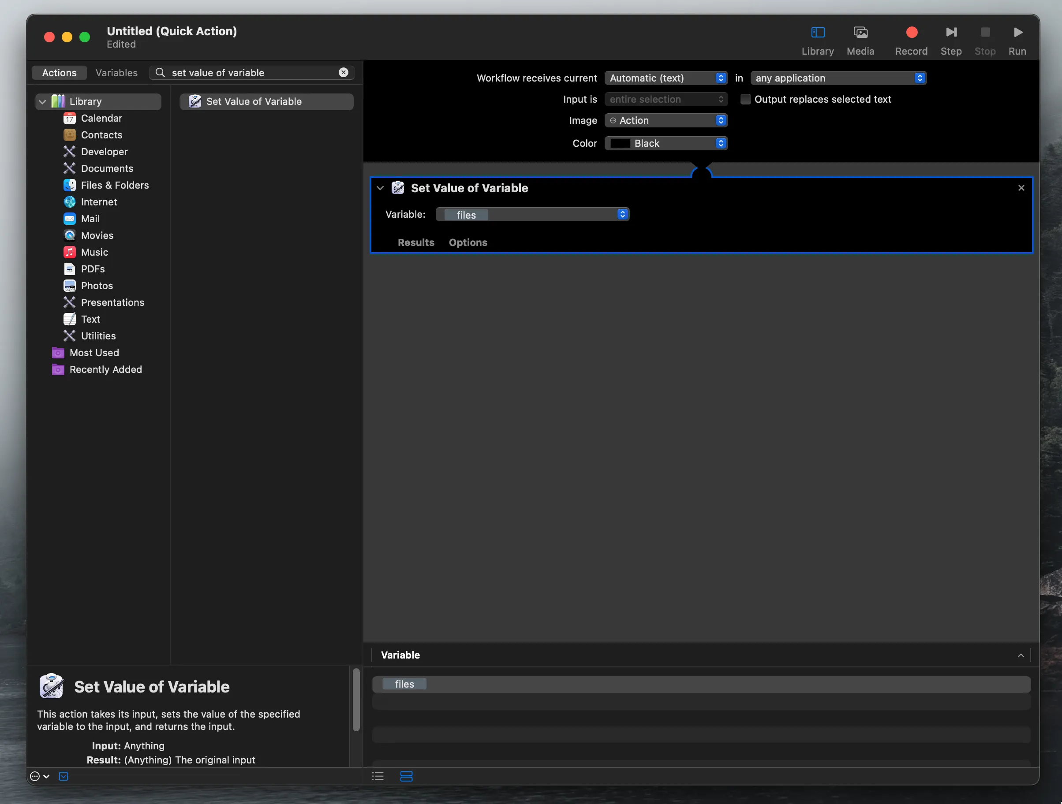Collapse the Set Value of Variable action
1062x804 pixels.
tap(380, 188)
